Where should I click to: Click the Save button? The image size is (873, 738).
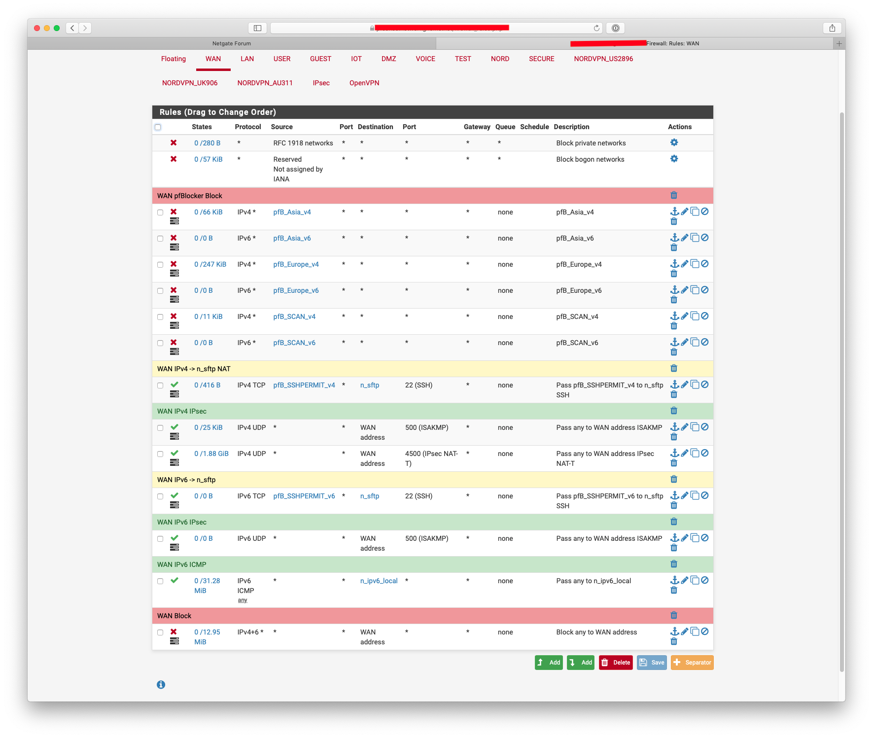(652, 663)
